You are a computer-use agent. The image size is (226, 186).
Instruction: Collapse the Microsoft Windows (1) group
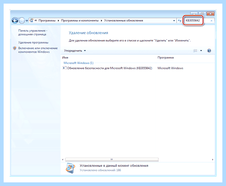pos(78,63)
